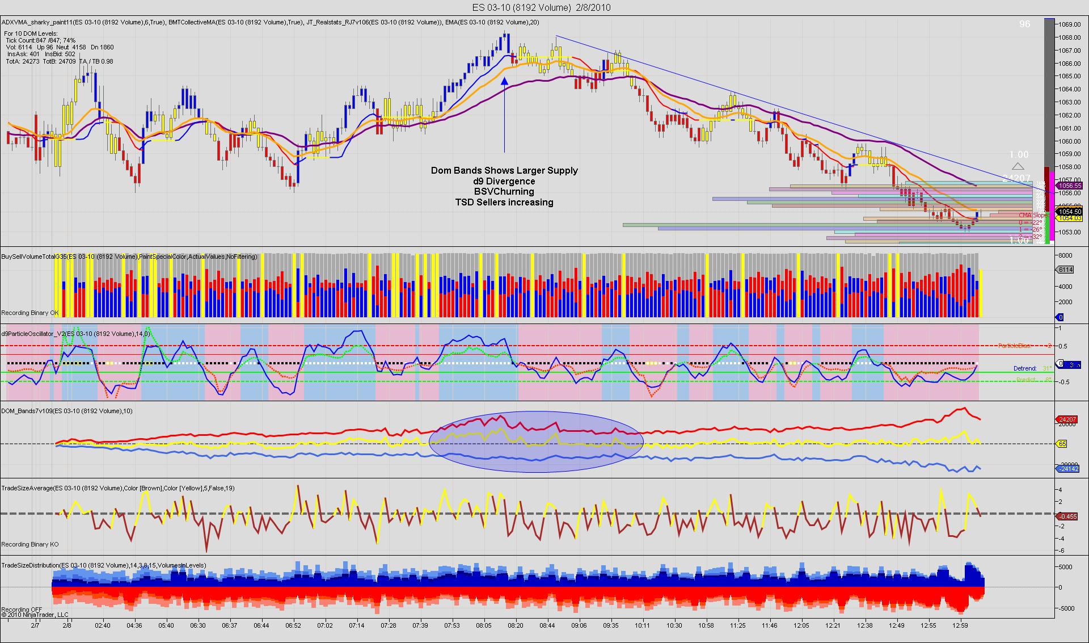Click the TradeSizeDistribution panel label
The width and height of the screenshot is (1089, 643).
104,565
